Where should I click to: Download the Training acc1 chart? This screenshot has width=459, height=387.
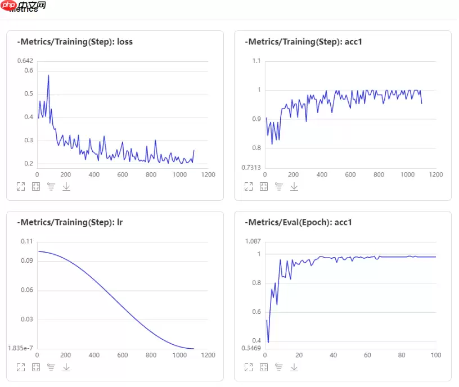(294, 186)
